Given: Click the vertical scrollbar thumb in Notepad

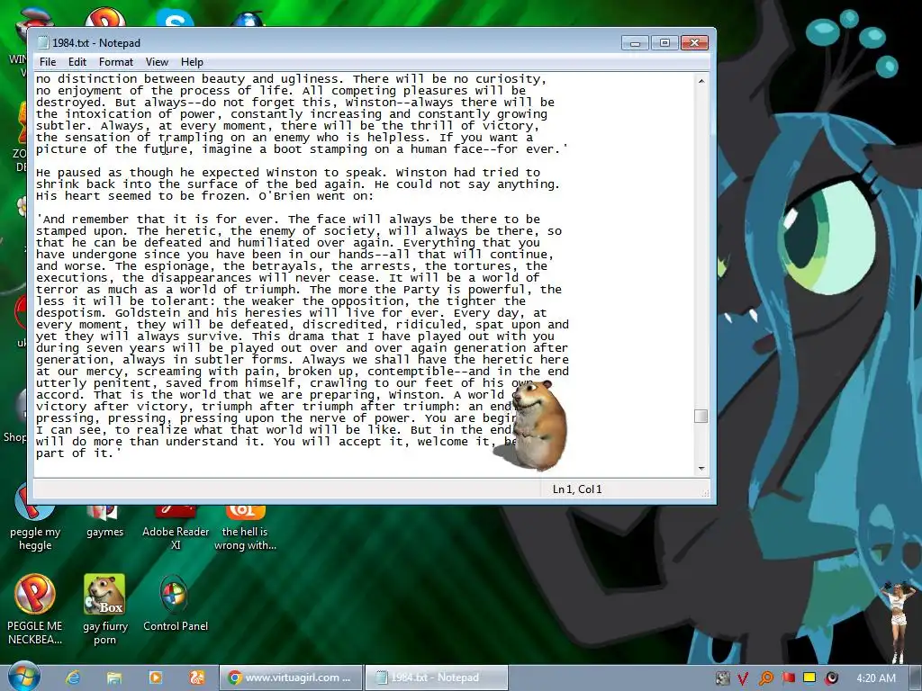Looking at the screenshot, I should 701,416.
